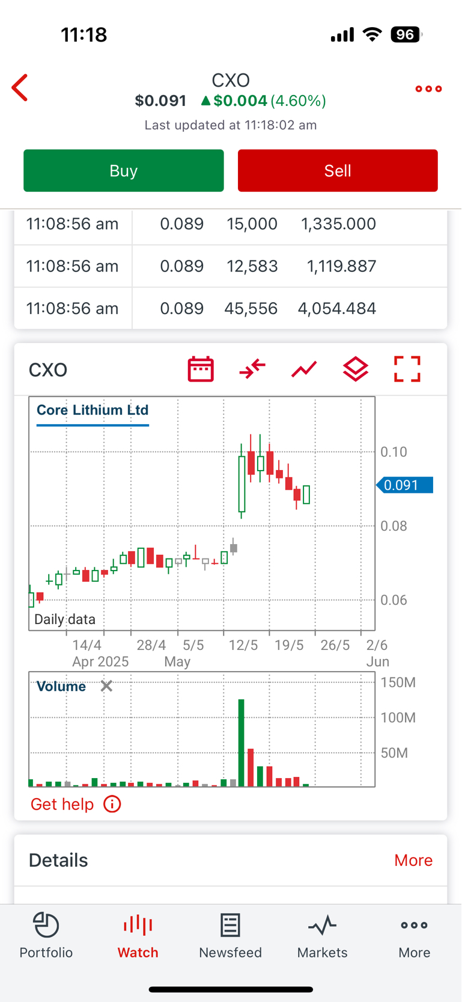Image resolution: width=462 pixels, height=1002 pixels.
Task: Tap the compare arrows chart icon
Action: click(x=252, y=369)
